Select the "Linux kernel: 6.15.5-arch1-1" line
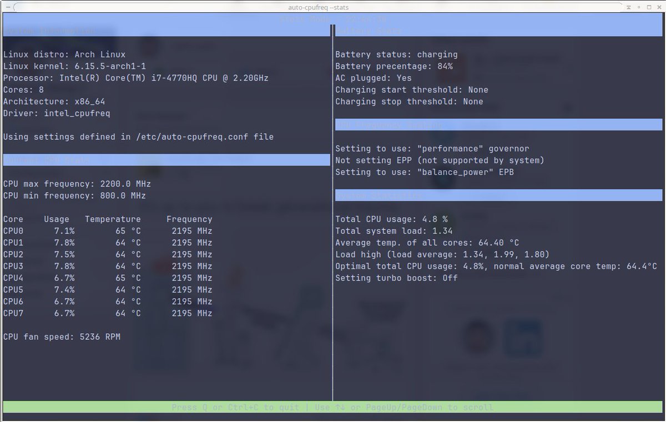Image resolution: width=666 pixels, height=422 pixels. (x=74, y=66)
